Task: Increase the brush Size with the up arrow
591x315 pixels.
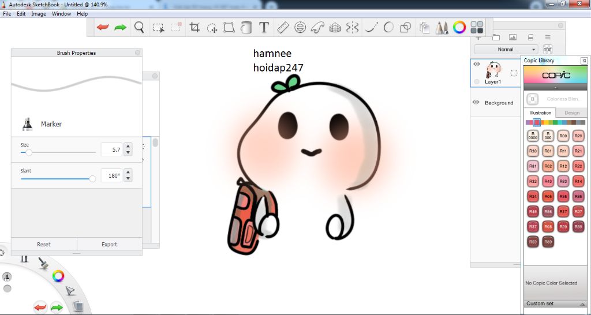Action: (x=128, y=147)
